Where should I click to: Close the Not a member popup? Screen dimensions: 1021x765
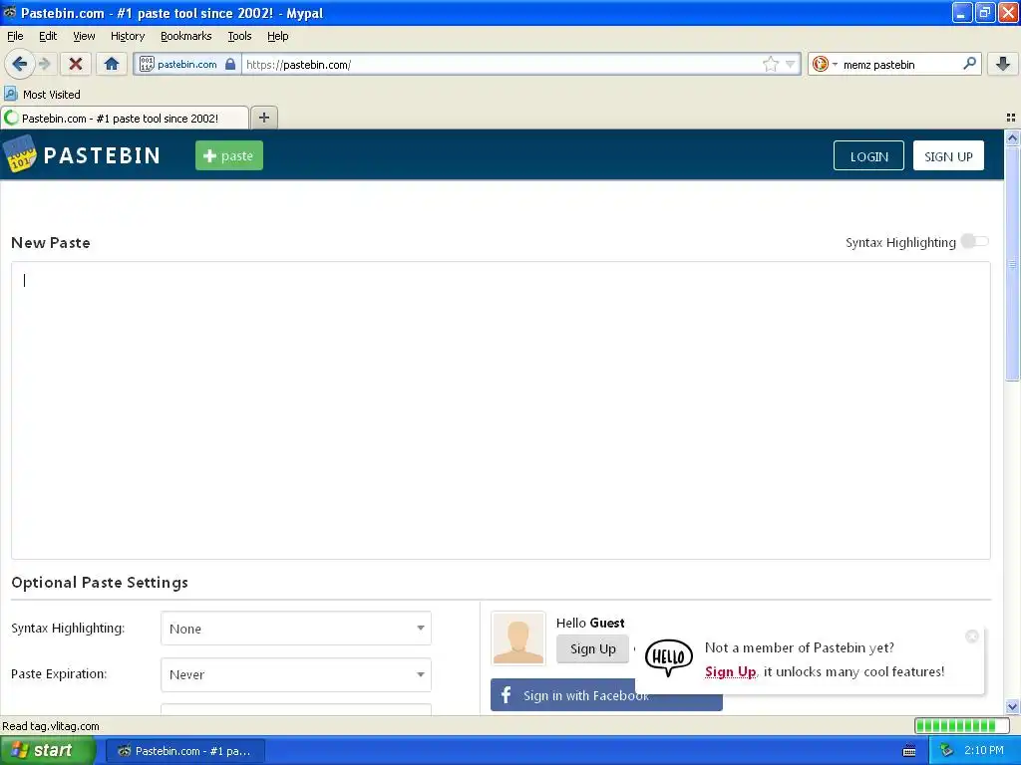tap(971, 637)
